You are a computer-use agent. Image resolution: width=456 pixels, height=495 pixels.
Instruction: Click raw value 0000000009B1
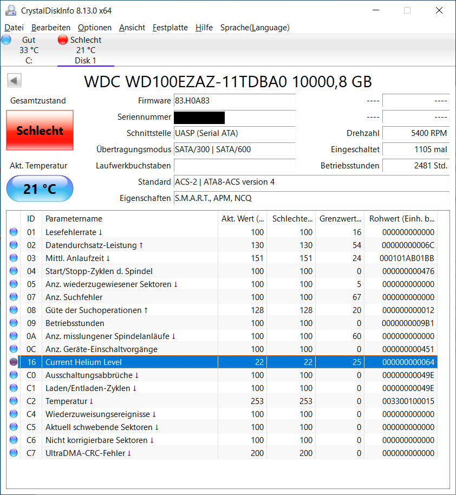tap(408, 323)
